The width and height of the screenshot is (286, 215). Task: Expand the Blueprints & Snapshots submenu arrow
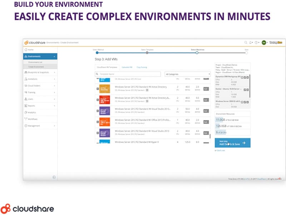click(54, 72)
